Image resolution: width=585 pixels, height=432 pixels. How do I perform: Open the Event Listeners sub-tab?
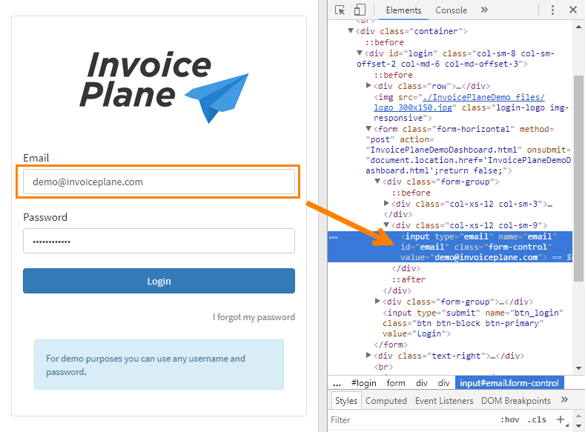[x=444, y=401]
